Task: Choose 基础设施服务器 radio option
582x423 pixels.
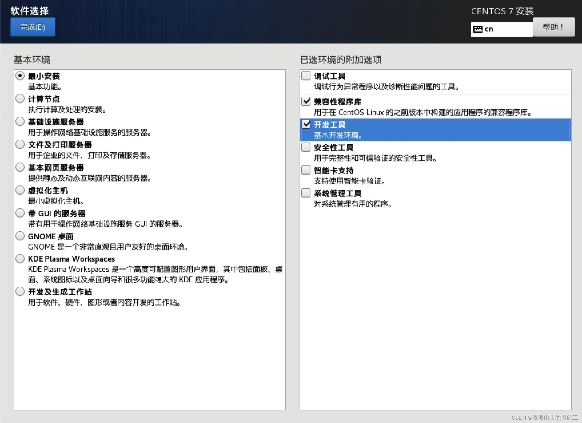Action: pos(20,122)
